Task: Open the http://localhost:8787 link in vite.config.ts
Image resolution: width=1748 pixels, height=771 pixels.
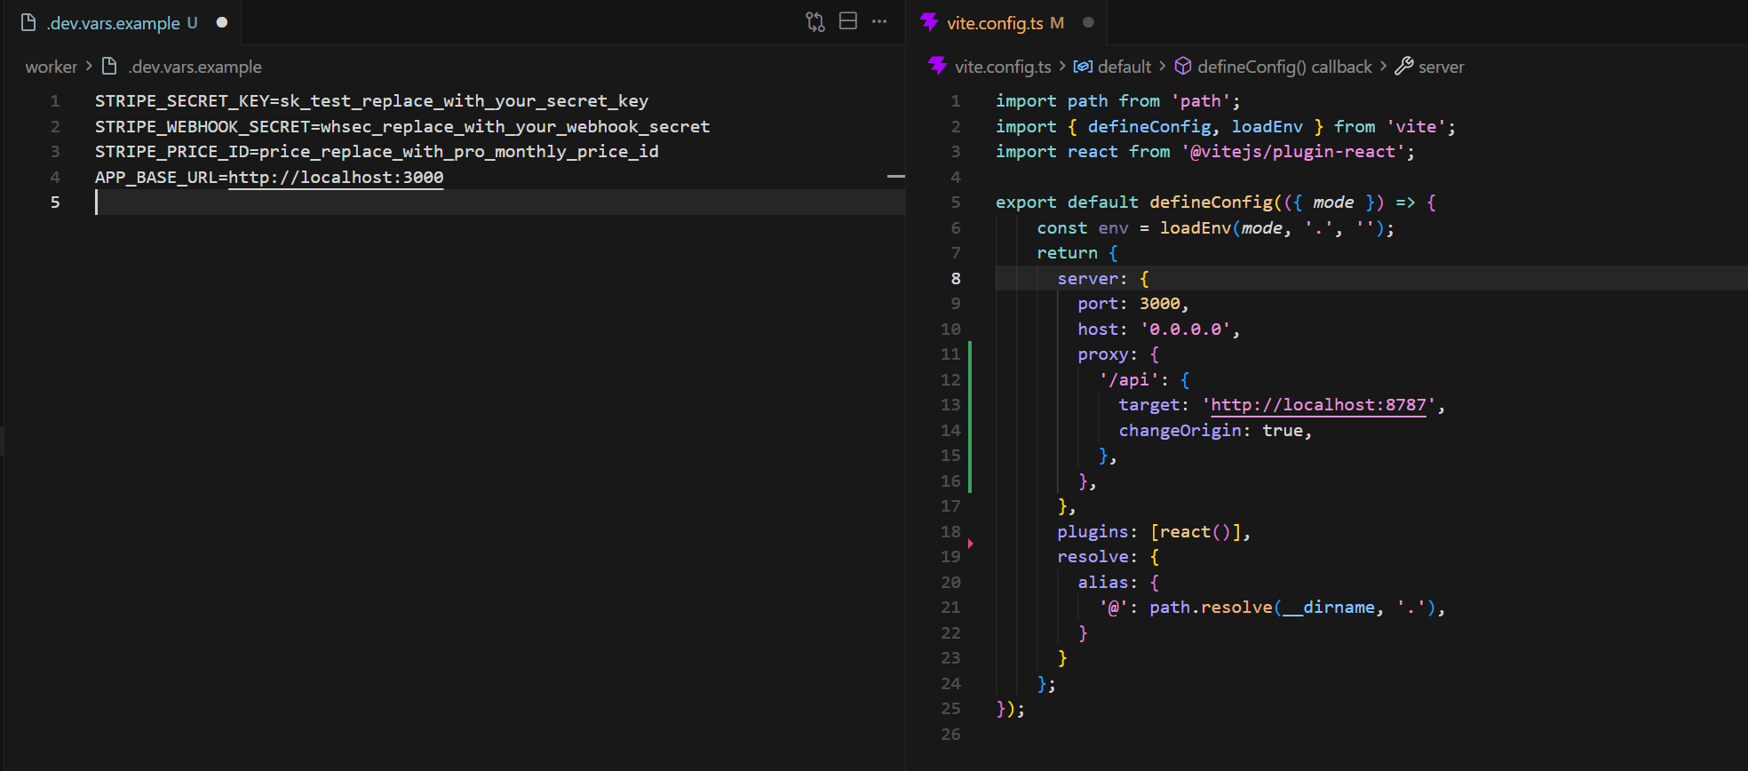Action: click(1318, 405)
